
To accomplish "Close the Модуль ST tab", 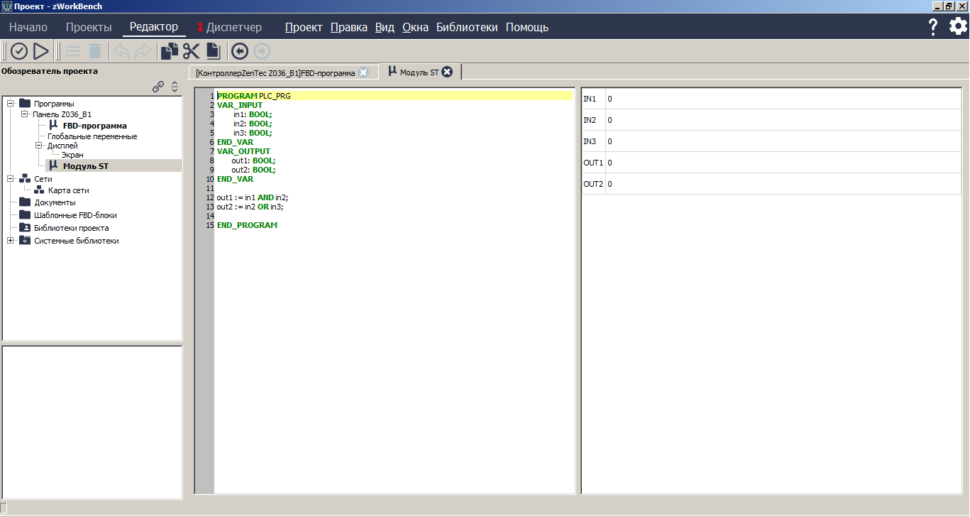I will coord(447,72).
